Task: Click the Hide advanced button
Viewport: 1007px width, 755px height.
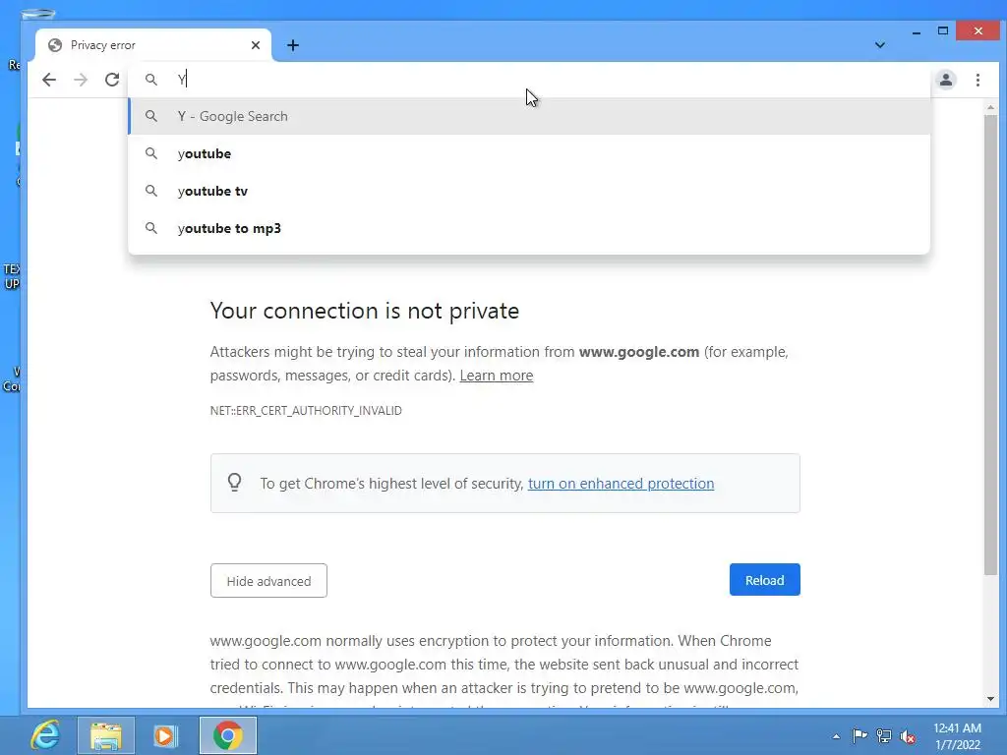Action: (268, 580)
